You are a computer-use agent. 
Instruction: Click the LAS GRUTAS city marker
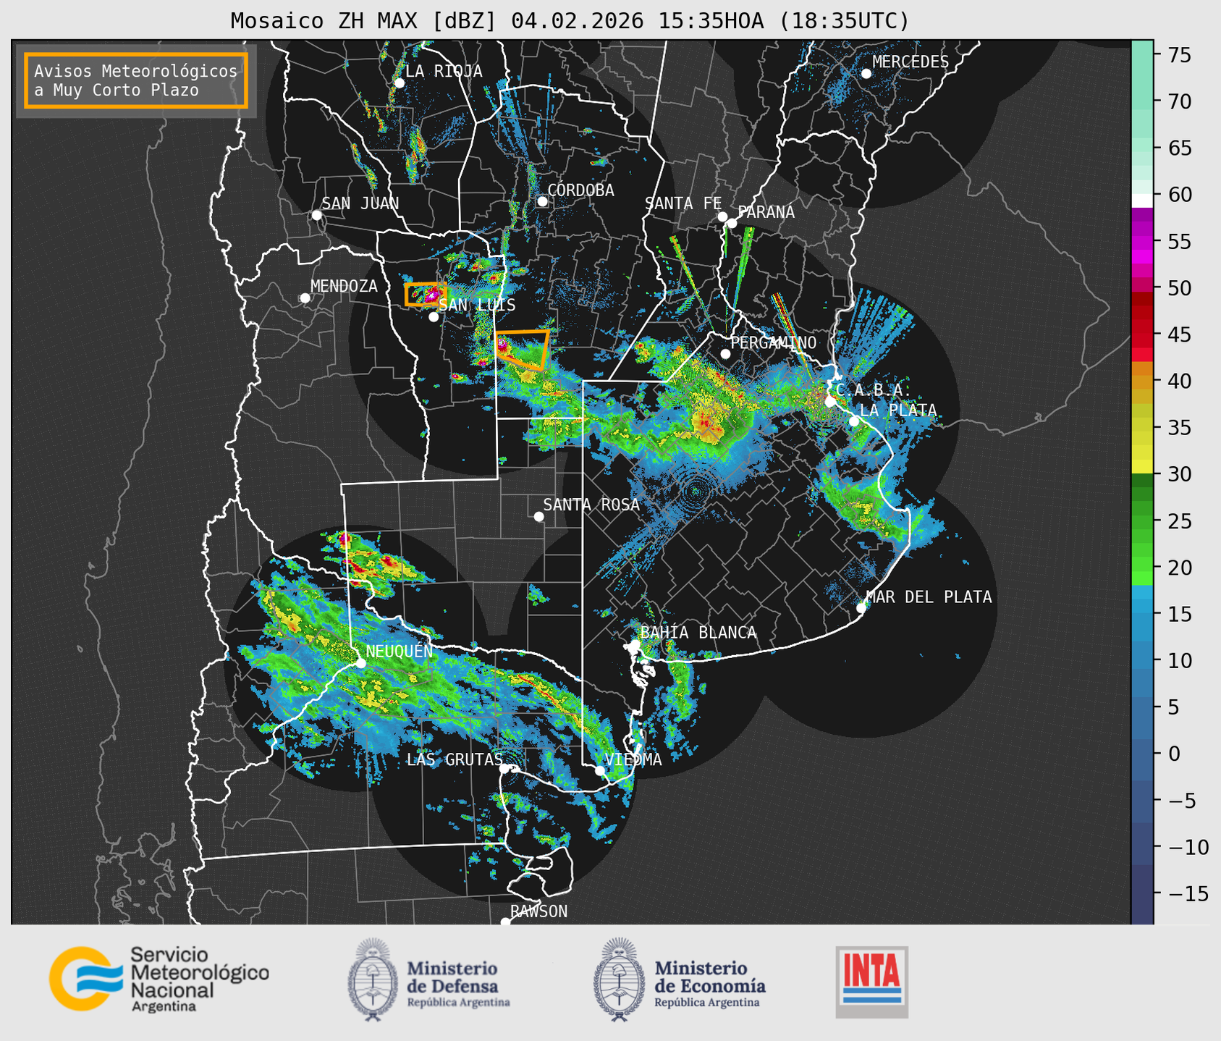(x=504, y=768)
